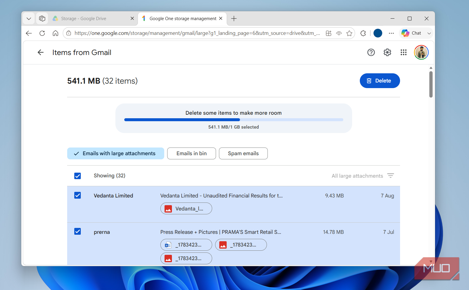Switch to Emails in bin filter
The height and width of the screenshot is (290, 469).
[191, 153]
